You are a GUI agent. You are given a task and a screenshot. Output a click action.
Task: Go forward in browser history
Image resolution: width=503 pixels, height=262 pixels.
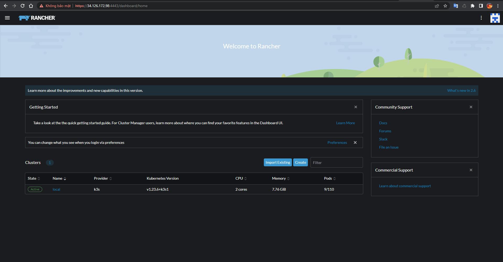[x=14, y=6]
